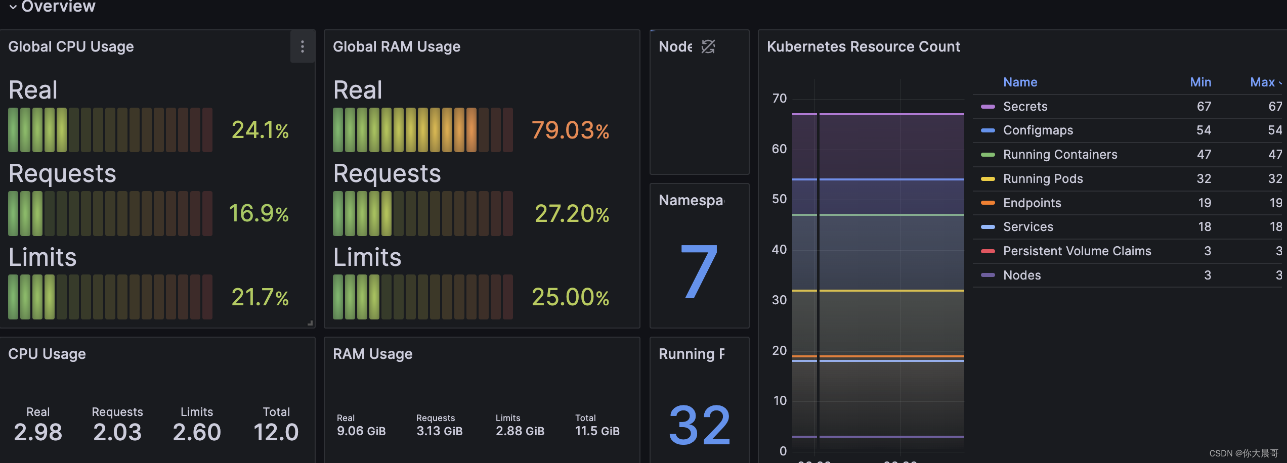The height and width of the screenshot is (463, 1287).
Task: Click the CPU Real bar gauge
Action: (110, 130)
